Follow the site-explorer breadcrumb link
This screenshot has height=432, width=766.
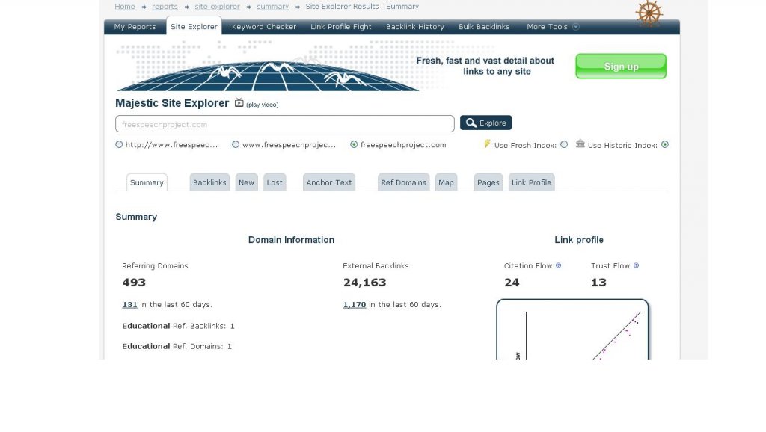pos(218,7)
